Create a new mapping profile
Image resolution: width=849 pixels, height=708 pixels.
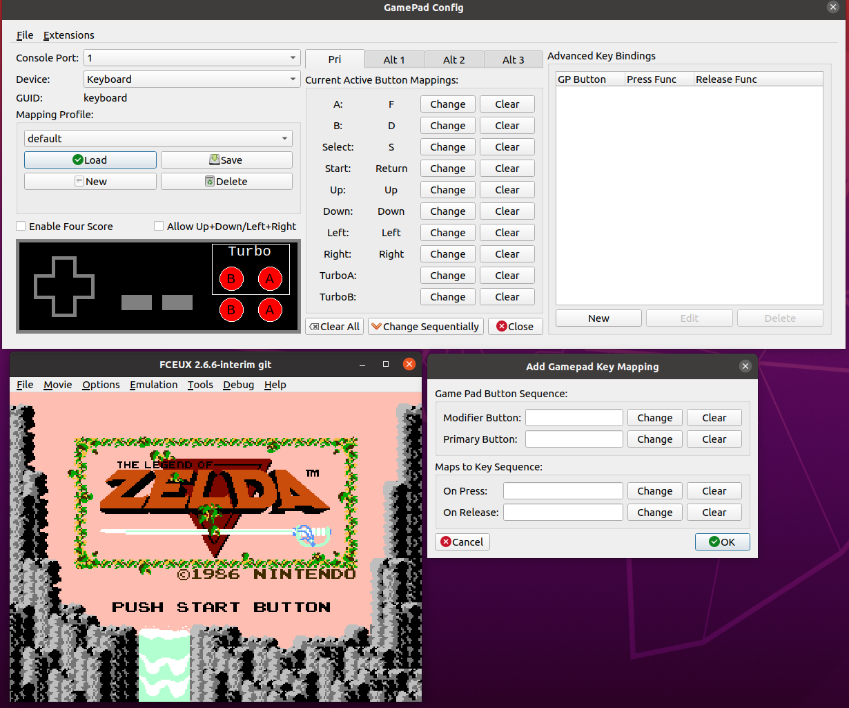tap(90, 181)
